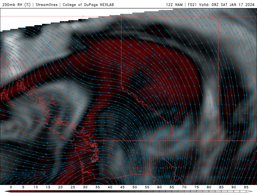Click the "75" legend number
Screen dimensions: 257x193
pyautogui.click(x=197, y=187)
